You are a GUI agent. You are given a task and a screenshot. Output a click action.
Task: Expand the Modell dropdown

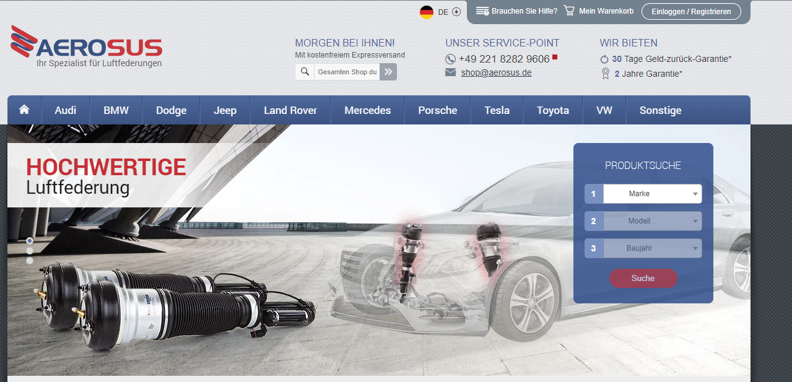(x=651, y=221)
